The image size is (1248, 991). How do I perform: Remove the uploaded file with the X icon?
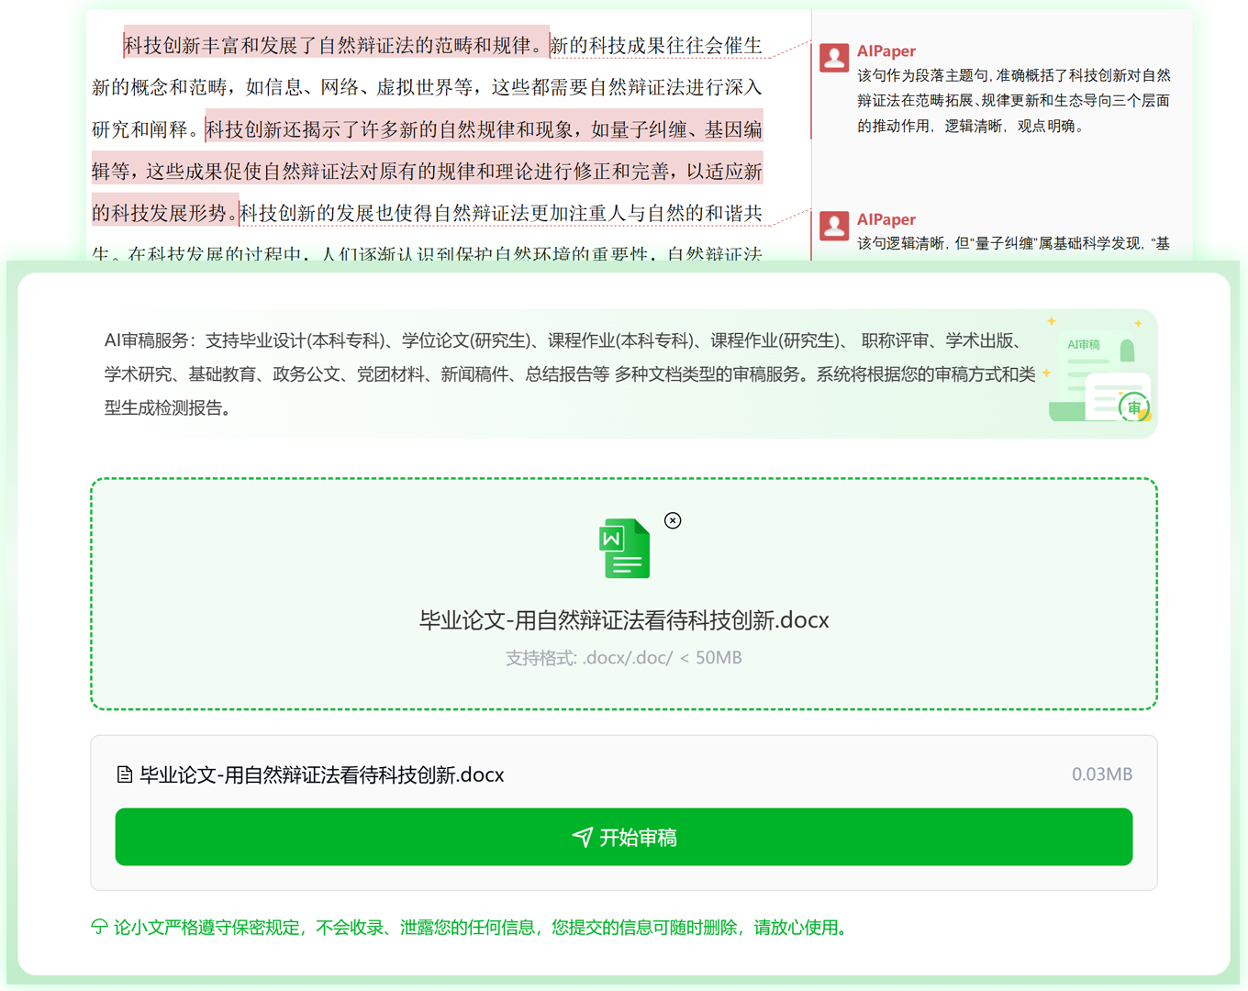(673, 520)
